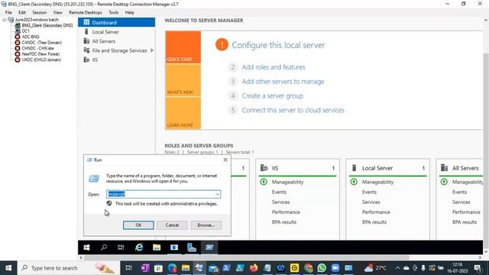This screenshot has width=489, height=275.
Task: Click the IIS sidebar icon
Action: point(86,60)
